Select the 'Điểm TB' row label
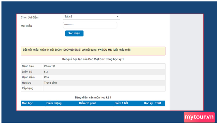Viewport: 217px width, 125px height. pos(27,72)
